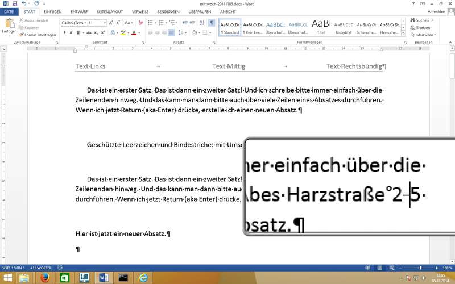Screen dimensions: 455x284
Task: Apply bullet list formatting
Action: click(150, 23)
